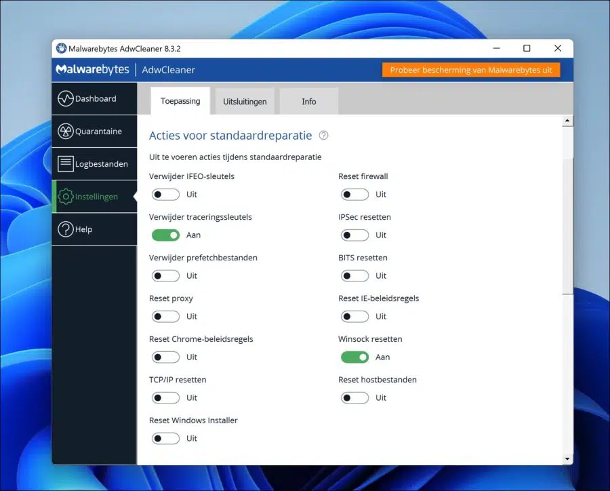
Task: Toggle Verwijder IFEO-sleutels switch
Action: click(x=166, y=194)
